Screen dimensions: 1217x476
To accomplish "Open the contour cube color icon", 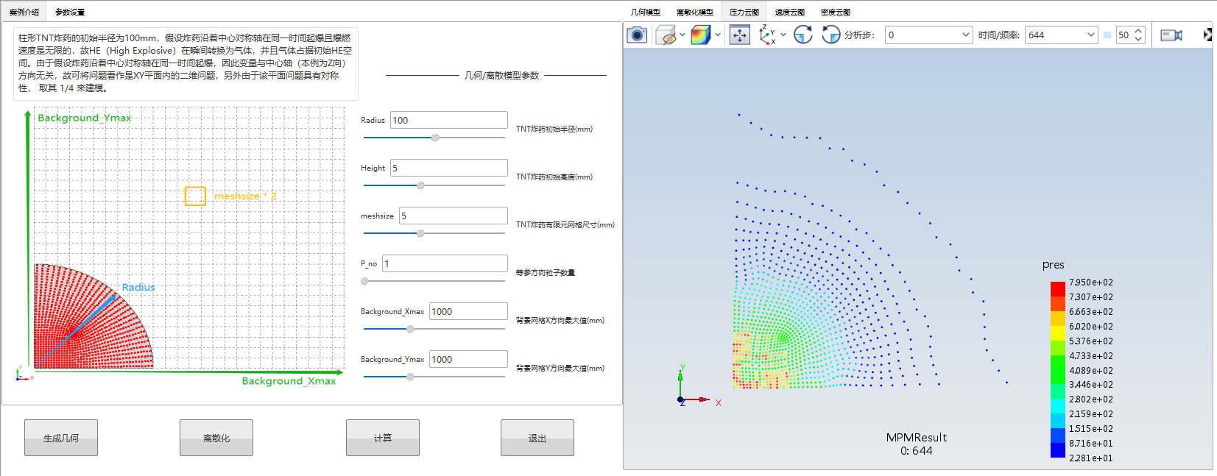I will [x=700, y=35].
